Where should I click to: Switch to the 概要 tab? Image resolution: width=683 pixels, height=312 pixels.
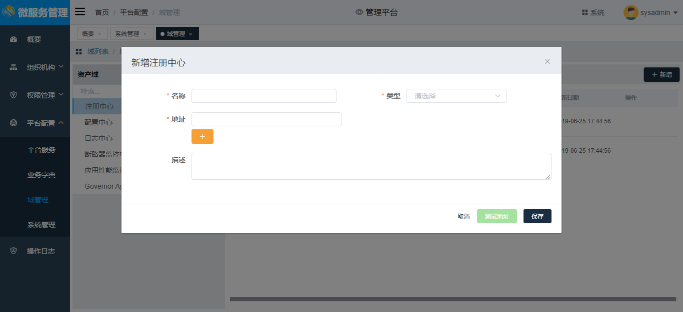click(x=88, y=34)
